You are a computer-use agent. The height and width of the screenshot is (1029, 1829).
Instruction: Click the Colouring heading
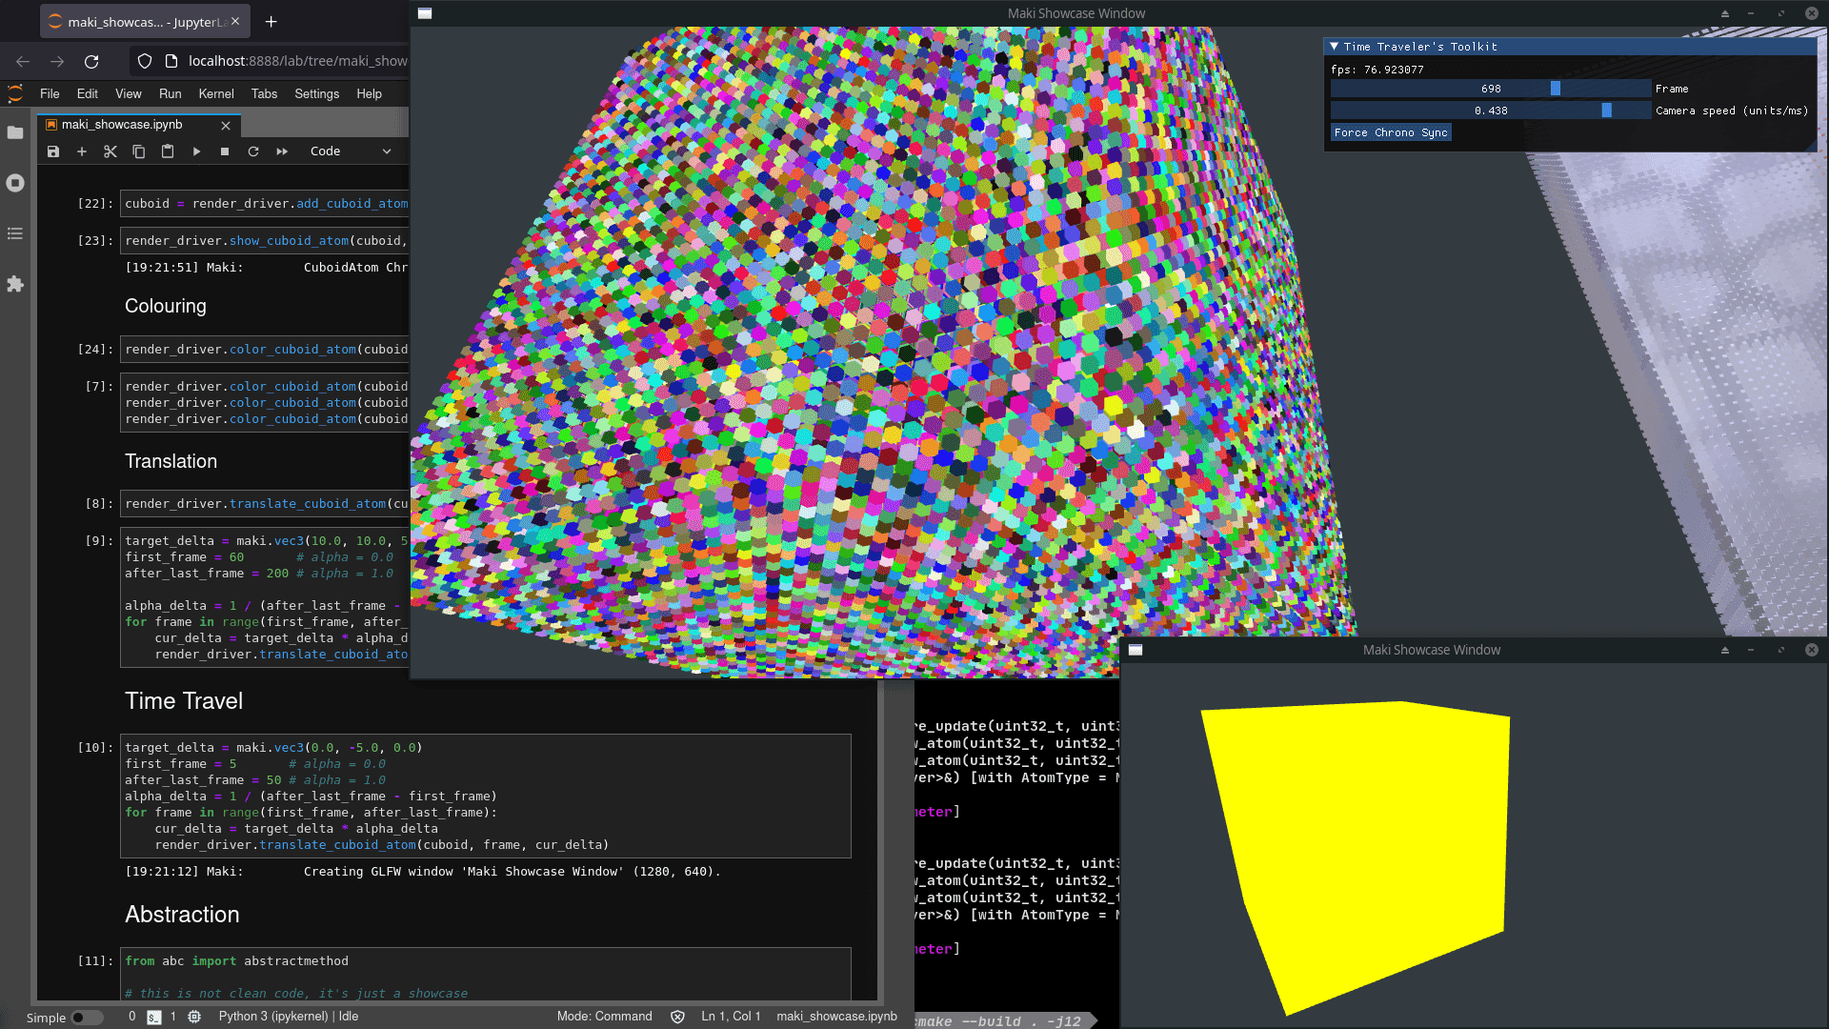click(x=166, y=306)
